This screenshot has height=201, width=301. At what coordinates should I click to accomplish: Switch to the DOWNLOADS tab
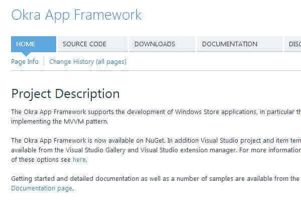click(155, 44)
